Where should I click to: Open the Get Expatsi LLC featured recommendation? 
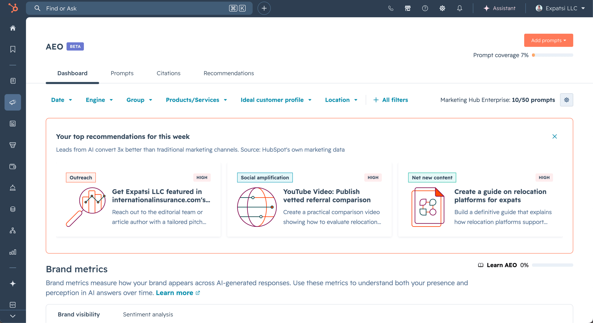pyautogui.click(x=161, y=196)
